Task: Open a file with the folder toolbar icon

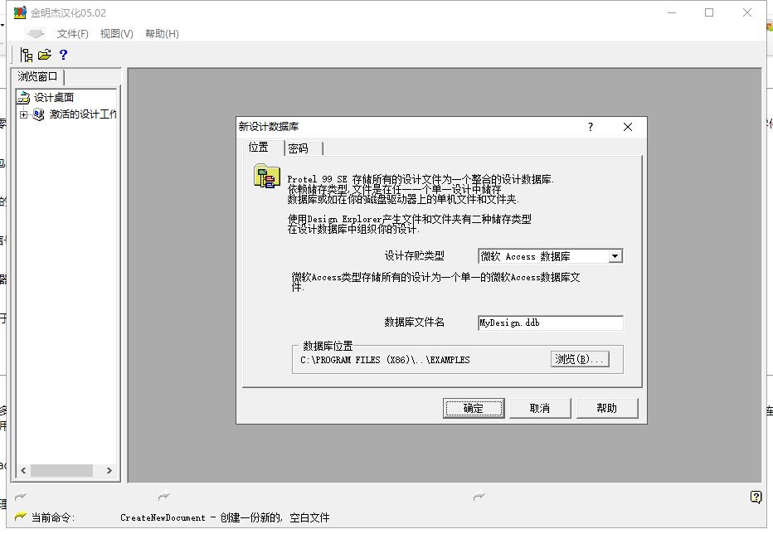Action: (45, 55)
